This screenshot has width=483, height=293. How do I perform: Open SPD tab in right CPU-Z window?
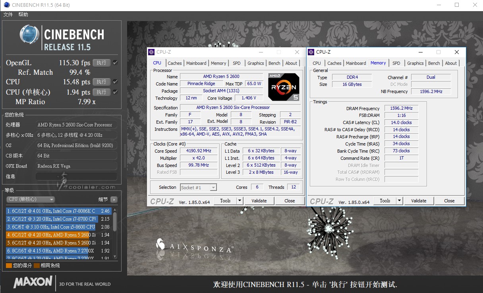[x=396, y=63]
